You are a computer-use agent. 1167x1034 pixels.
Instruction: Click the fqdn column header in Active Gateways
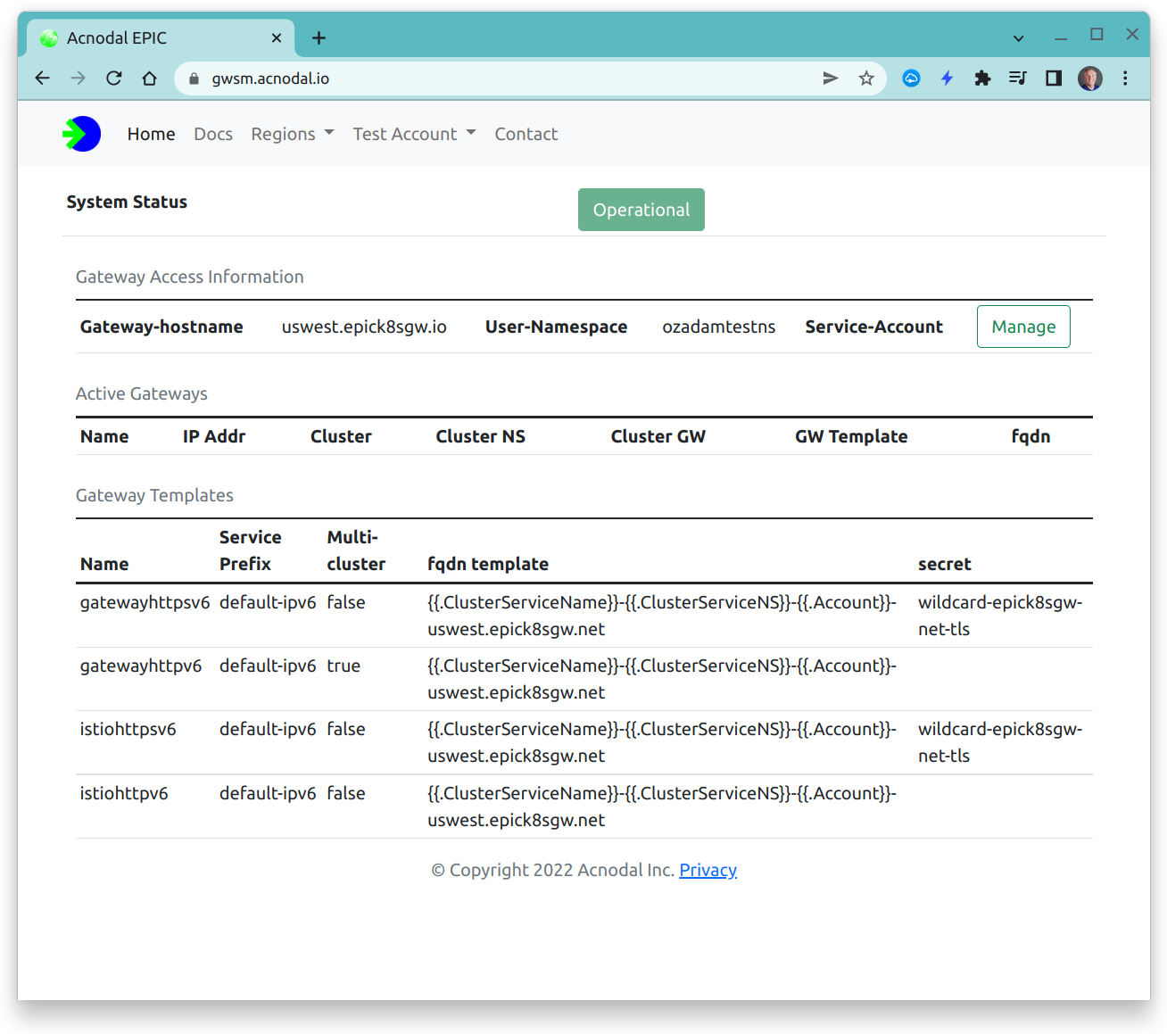pos(1030,436)
